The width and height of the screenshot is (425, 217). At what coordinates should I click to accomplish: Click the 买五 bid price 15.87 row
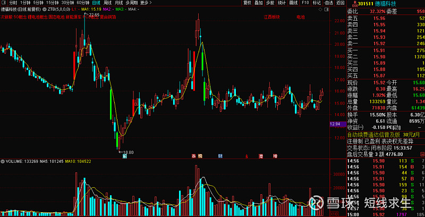click(x=386, y=75)
